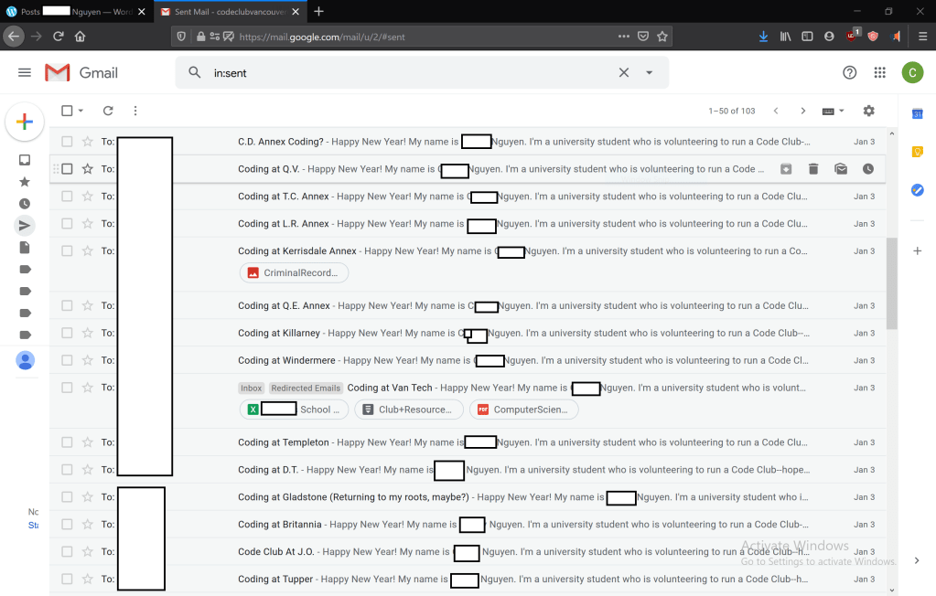Open the Gmail main menu hamburger

(25, 73)
